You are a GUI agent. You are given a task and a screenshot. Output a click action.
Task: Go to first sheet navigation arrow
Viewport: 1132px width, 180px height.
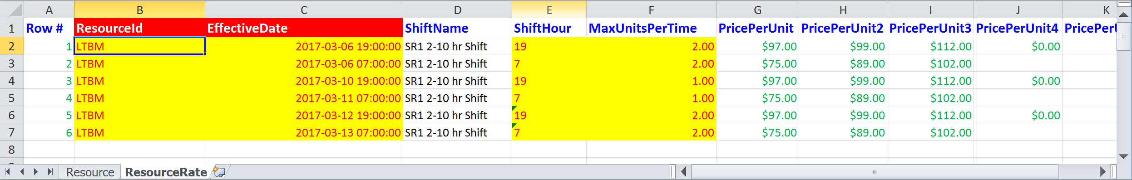[x=7, y=171]
